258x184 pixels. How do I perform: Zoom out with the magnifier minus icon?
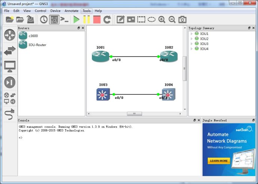[x=172, y=19]
